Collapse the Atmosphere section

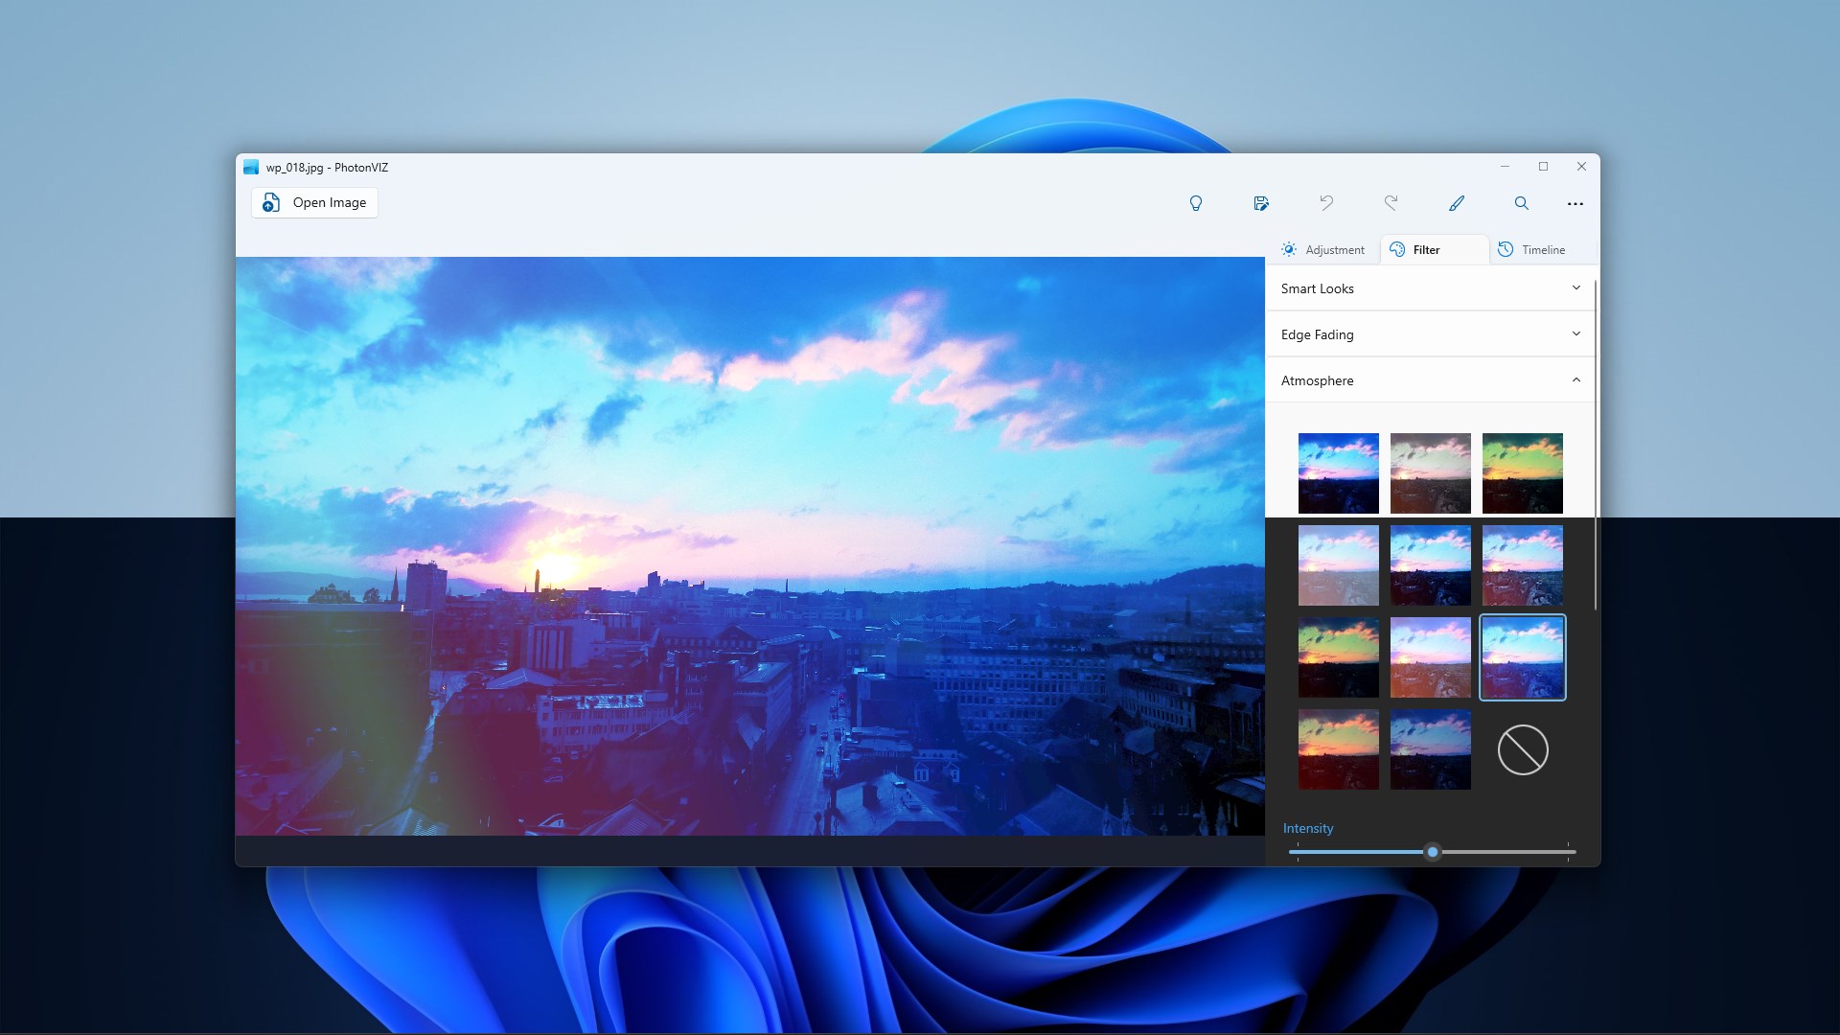(x=1431, y=380)
